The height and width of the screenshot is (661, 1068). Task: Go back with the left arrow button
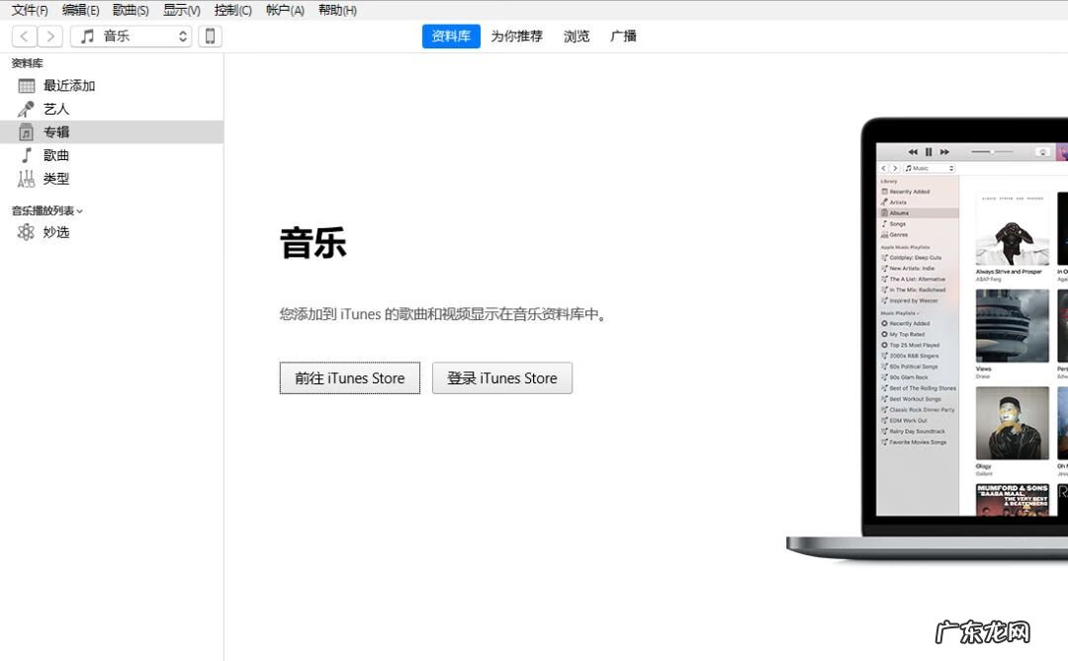pos(25,37)
